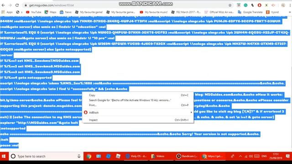Viewport: 292px width, 164px height.
Task: Open the Google Translate bookmark
Action: click(x=250, y=12)
